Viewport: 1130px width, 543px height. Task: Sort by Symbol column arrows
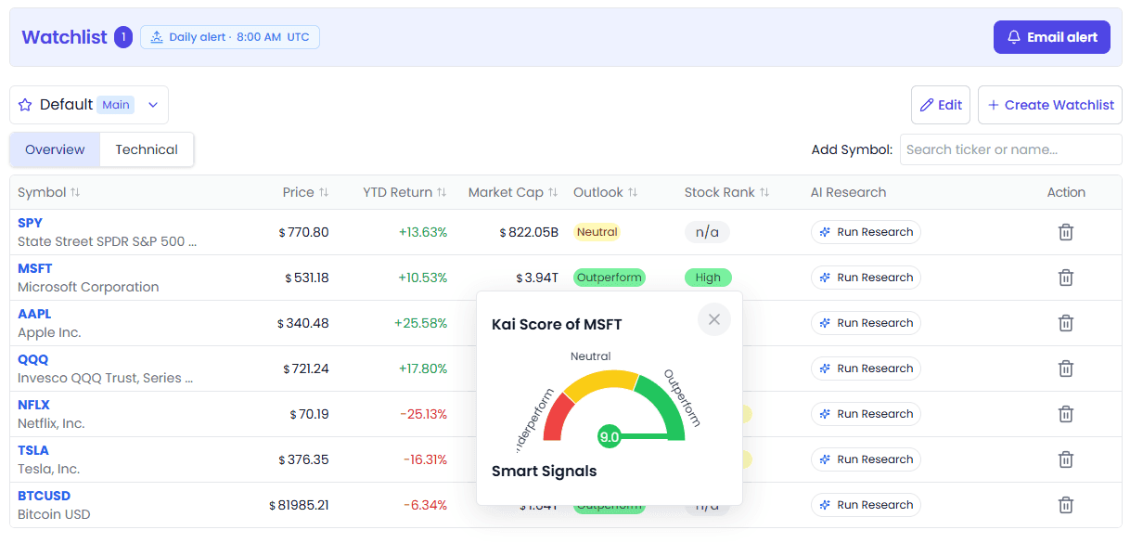[75, 192]
